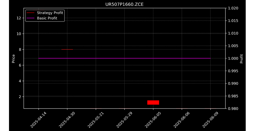Click the Price axis label
This screenshot has height=131, width=255.
13,59
